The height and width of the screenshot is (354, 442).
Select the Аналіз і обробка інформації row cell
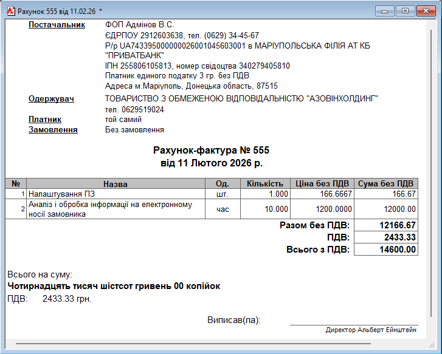click(115, 209)
